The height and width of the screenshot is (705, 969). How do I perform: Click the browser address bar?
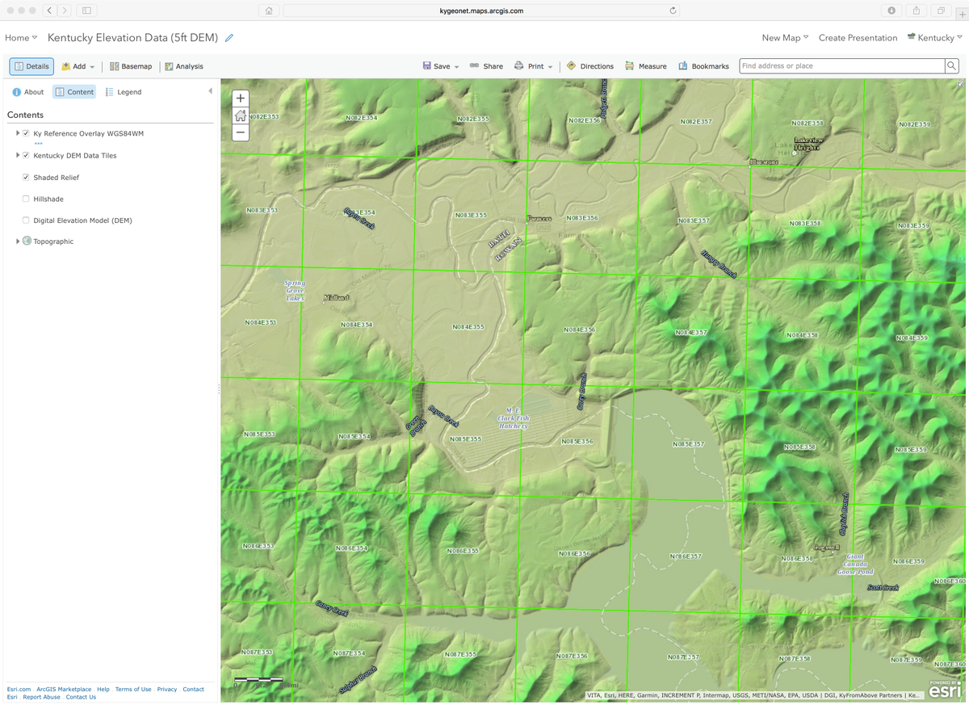[x=481, y=10]
